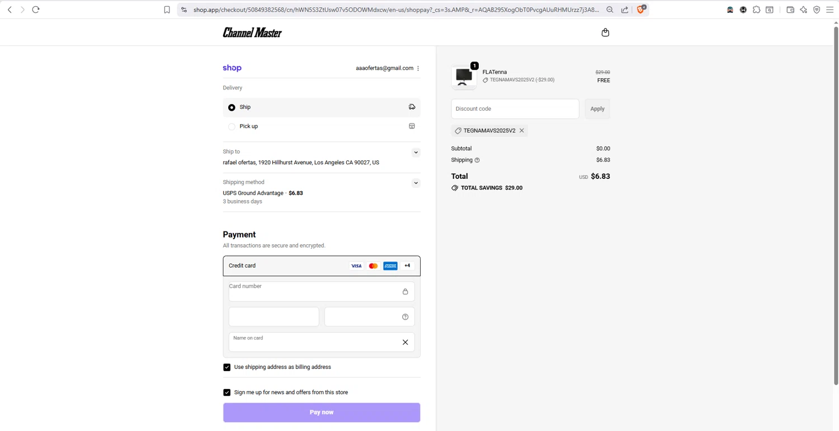This screenshot has height=431, width=839.
Task: Go back to the previous browser page
Action: tap(10, 10)
